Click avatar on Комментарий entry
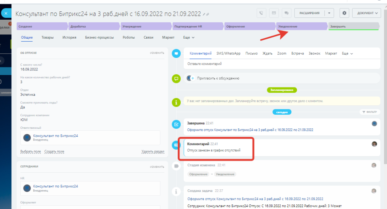This screenshot has width=387, height=209. point(375,144)
